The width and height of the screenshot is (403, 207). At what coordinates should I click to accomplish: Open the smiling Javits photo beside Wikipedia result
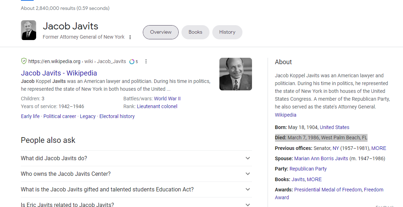pyautogui.click(x=235, y=74)
